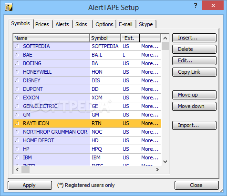This screenshot has width=227, height=196.
Task: Click the bell icon next to BAE
Action: 17,55
